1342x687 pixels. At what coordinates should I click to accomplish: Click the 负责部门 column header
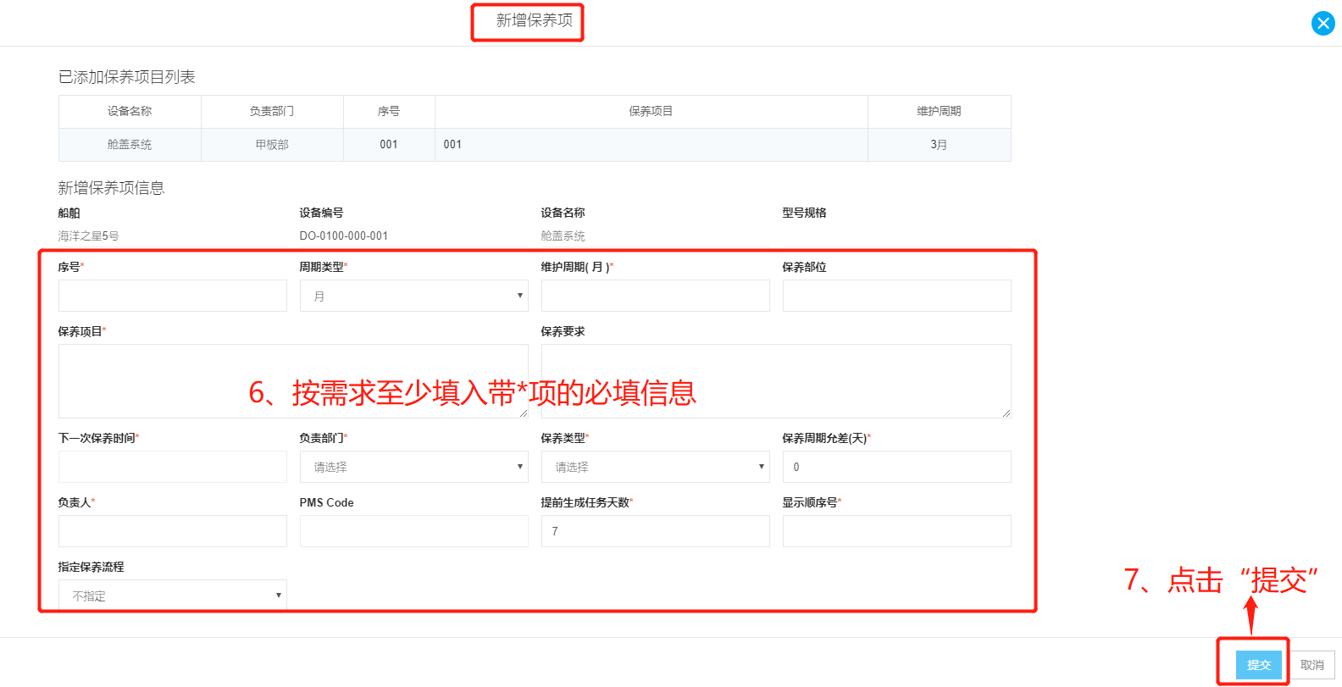coord(272,111)
